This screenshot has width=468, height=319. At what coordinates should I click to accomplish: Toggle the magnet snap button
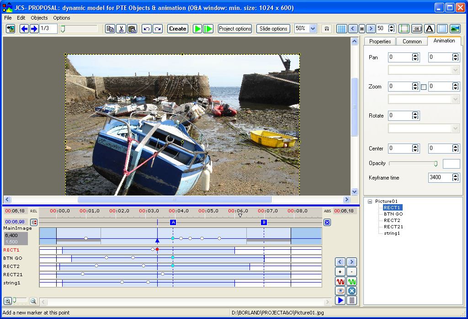tap(326, 29)
